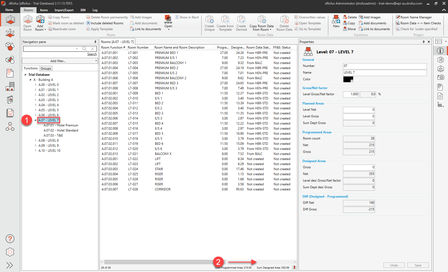This screenshot has height=272, width=448.
Task: Click the Search link
Action: pyautogui.click(x=92, y=54)
